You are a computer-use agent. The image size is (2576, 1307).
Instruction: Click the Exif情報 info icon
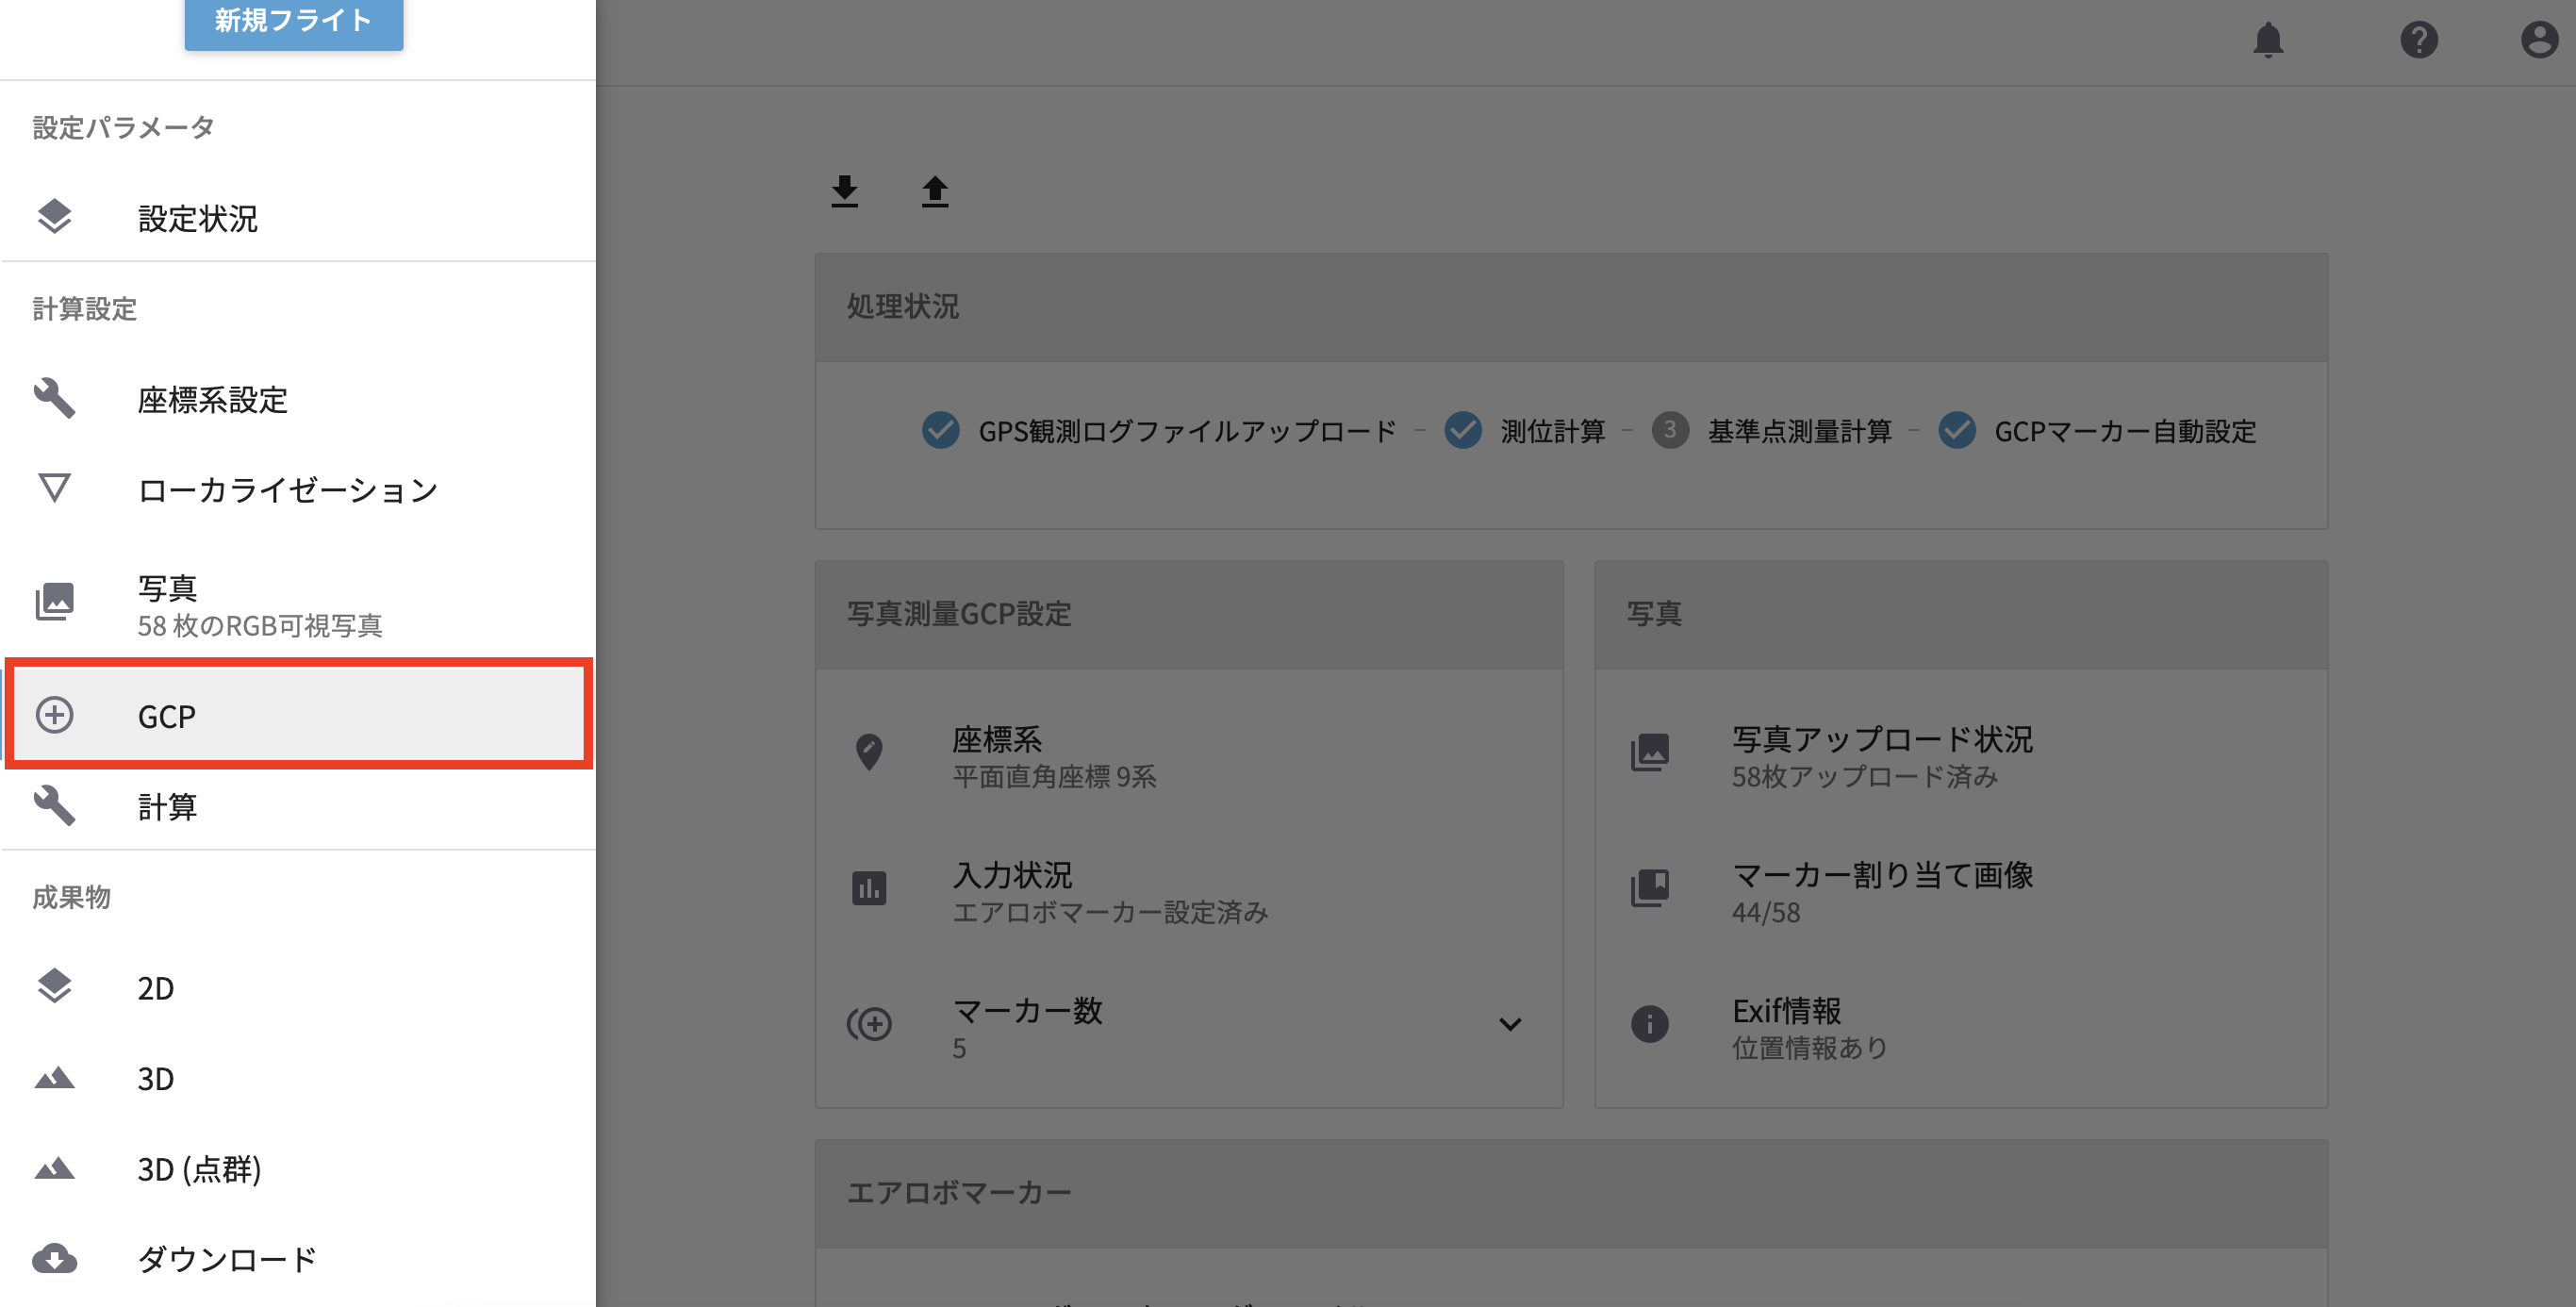[x=1649, y=1023]
